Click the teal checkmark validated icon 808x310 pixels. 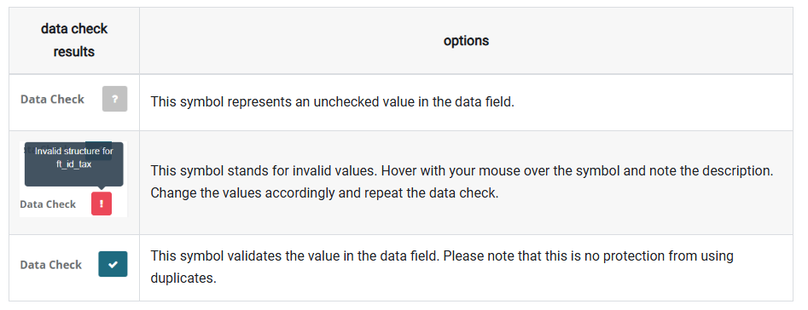coord(113,264)
